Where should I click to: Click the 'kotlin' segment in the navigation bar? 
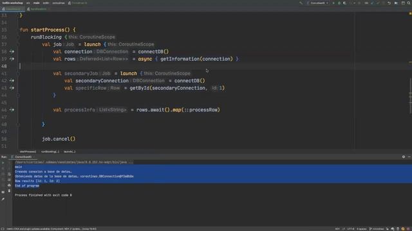coord(46,3)
